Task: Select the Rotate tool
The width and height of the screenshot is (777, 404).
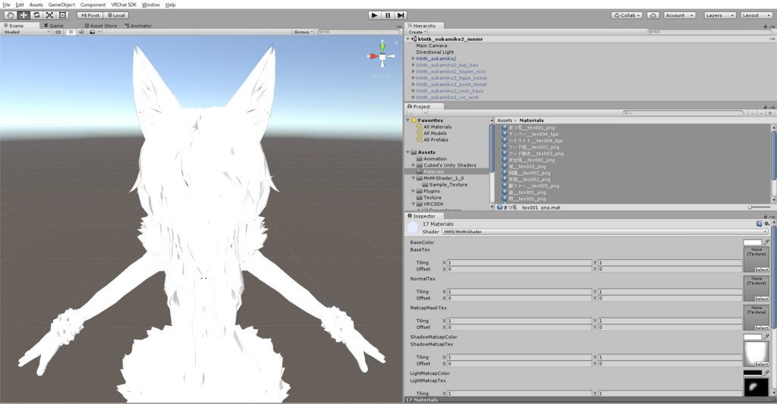Action: 36,15
